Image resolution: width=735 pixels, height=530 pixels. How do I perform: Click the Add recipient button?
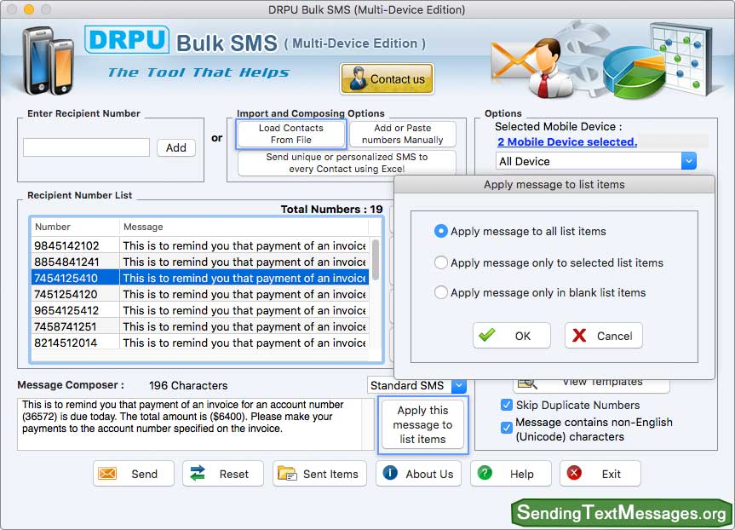click(175, 147)
